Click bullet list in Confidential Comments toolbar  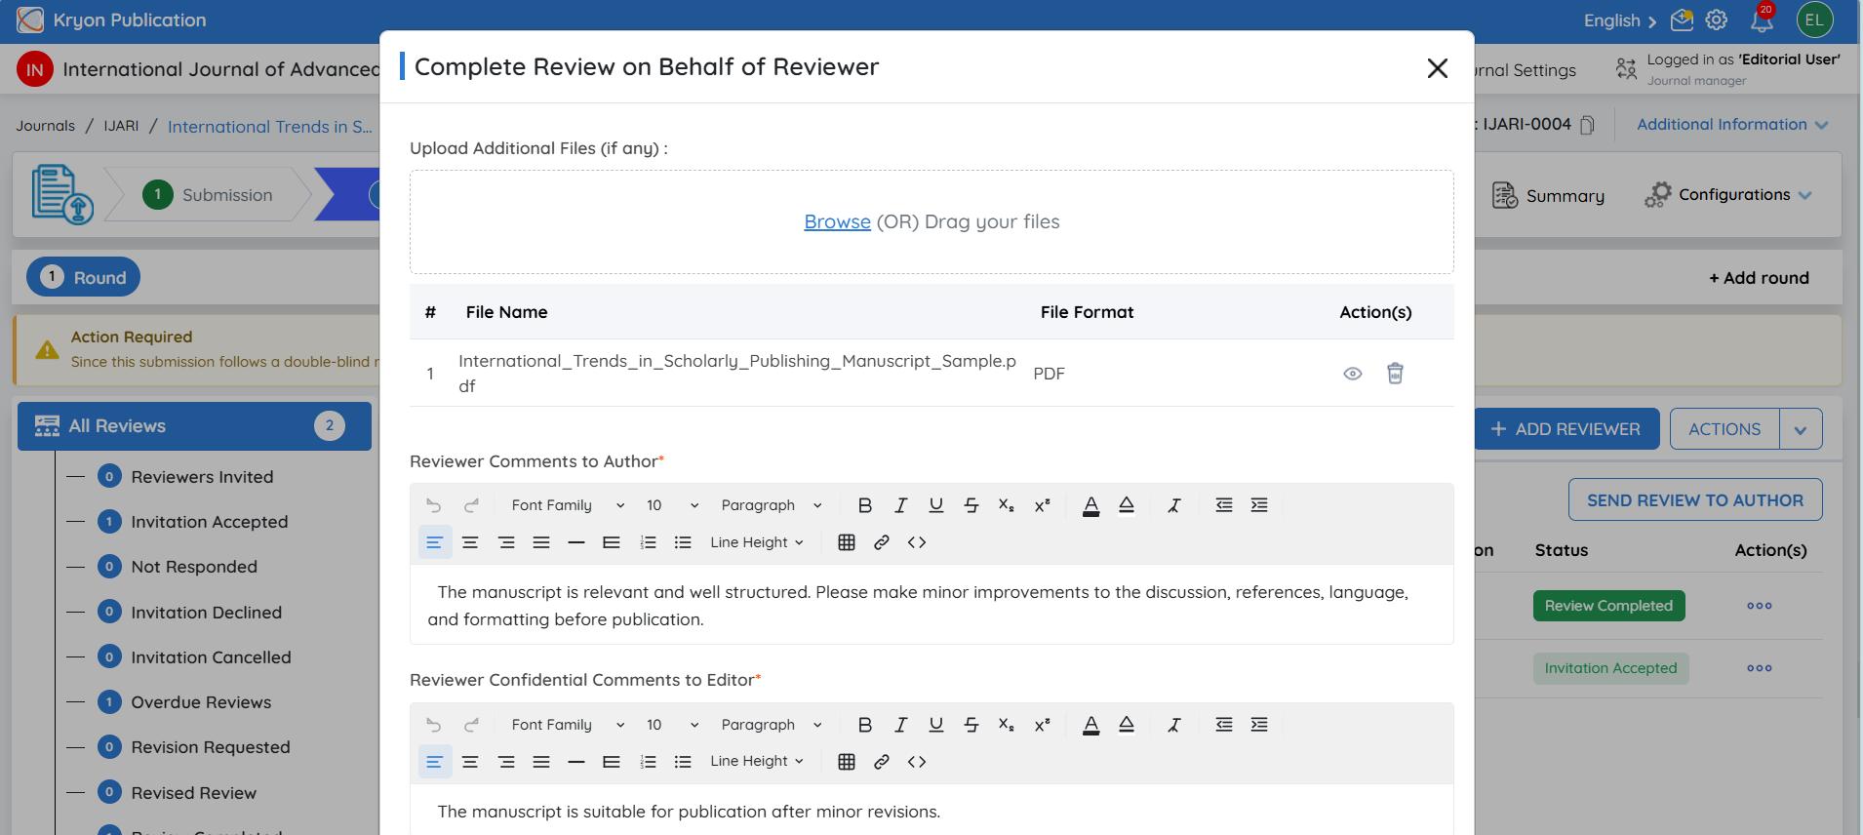click(x=683, y=762)
